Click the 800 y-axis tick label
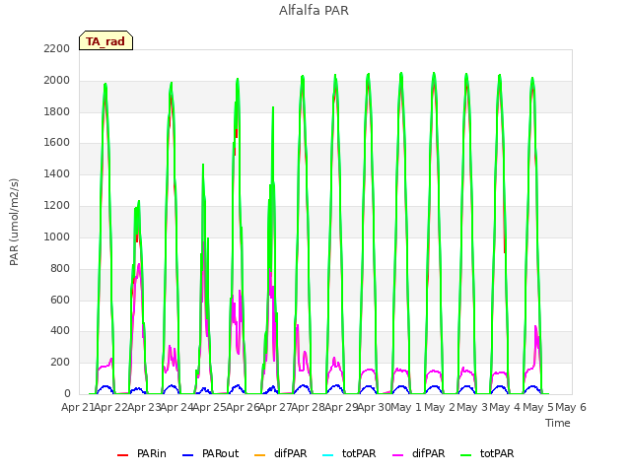631x473 pixels. point(60,268)
